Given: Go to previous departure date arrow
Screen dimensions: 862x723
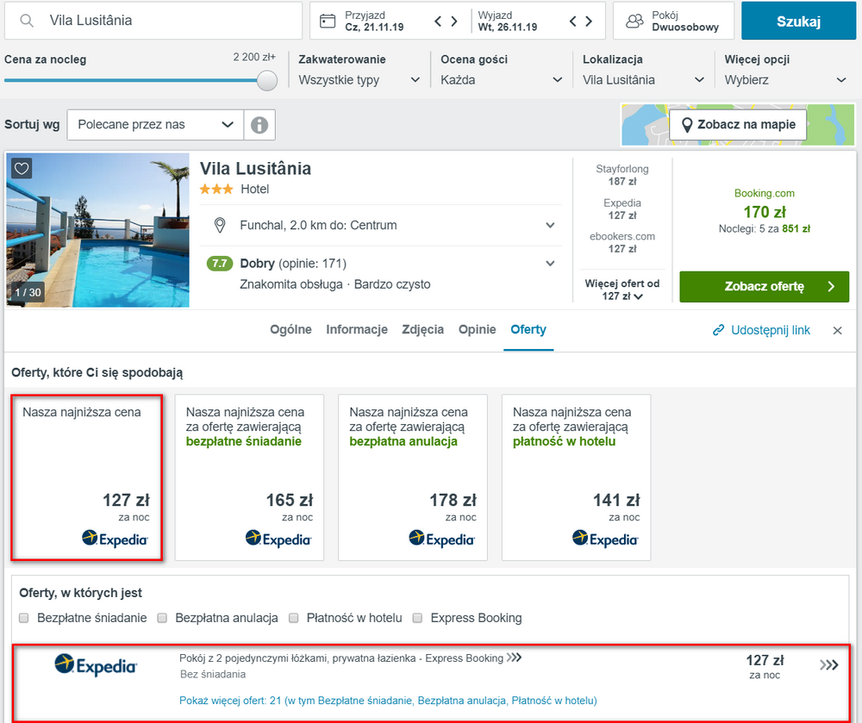Looking at the screenshot, I should 573,22.
